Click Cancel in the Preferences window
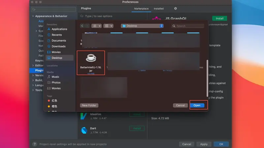The height and width of the screenshot is (148, 264). tap(186, 144)
